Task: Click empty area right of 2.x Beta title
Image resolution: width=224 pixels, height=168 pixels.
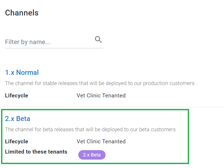Action: (108, 119)
